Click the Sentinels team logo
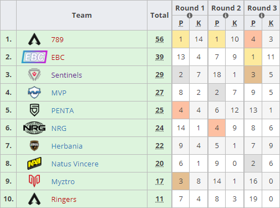 (34, 75)
